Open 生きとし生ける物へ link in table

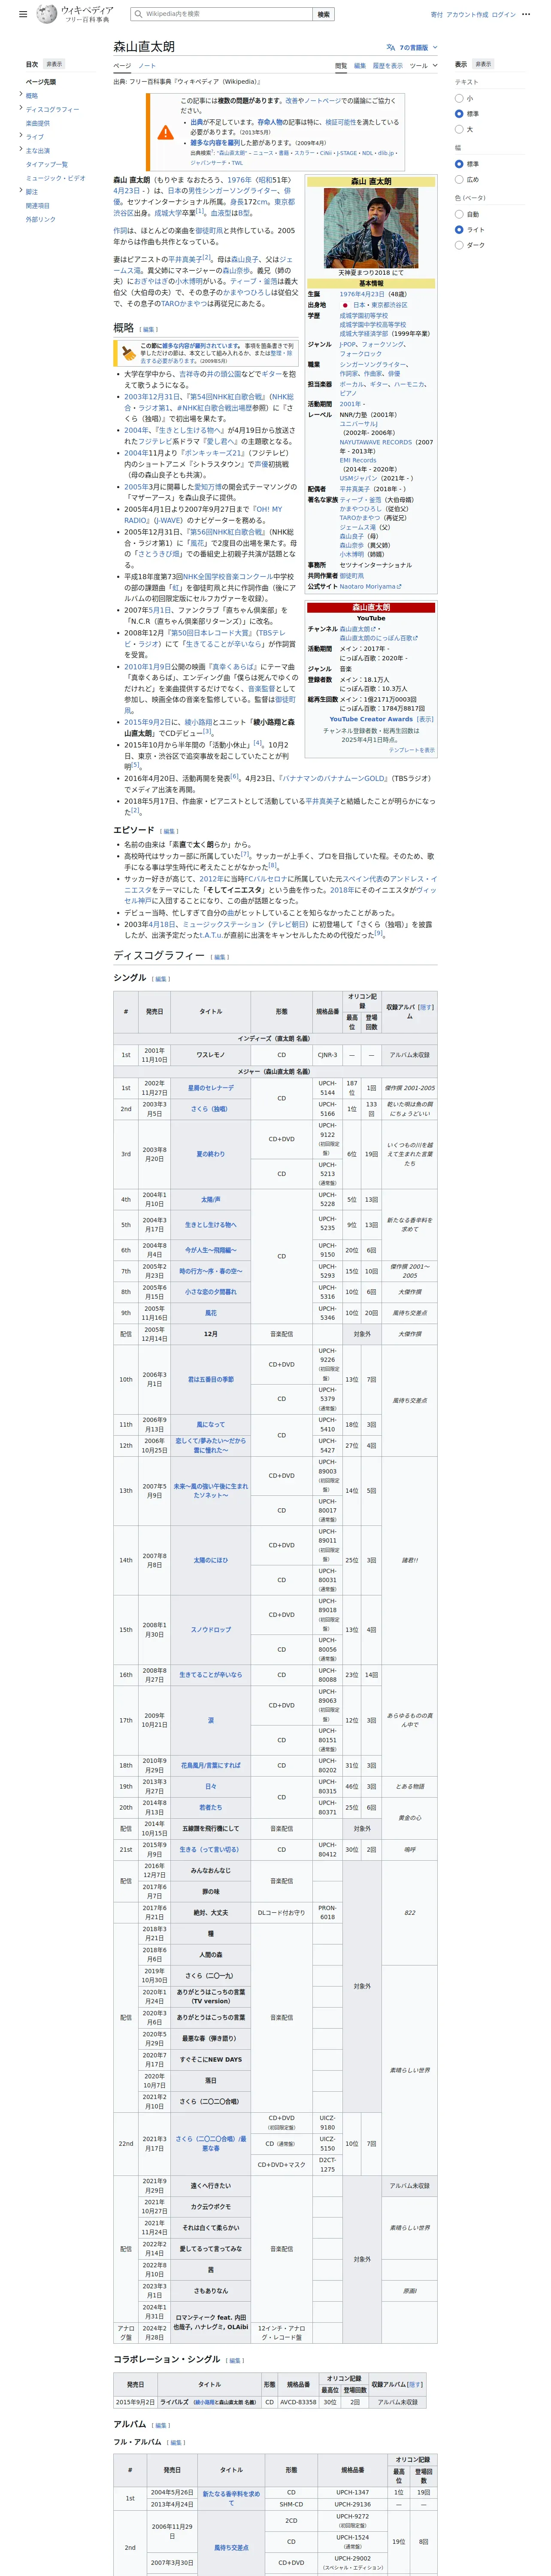pos(211,1225)
